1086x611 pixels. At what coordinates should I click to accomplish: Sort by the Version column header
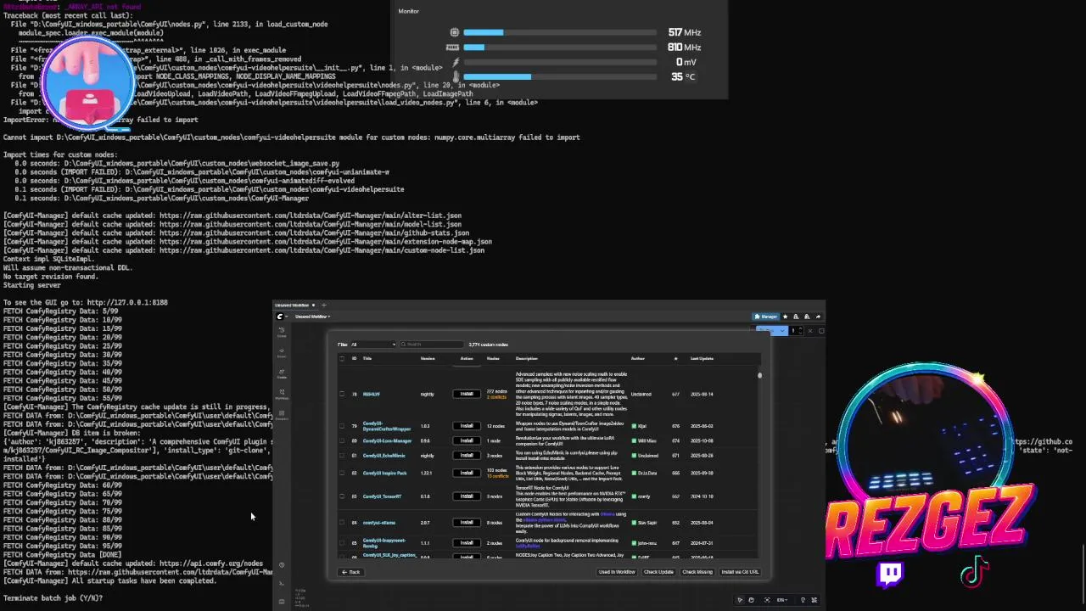click(428, 358)
